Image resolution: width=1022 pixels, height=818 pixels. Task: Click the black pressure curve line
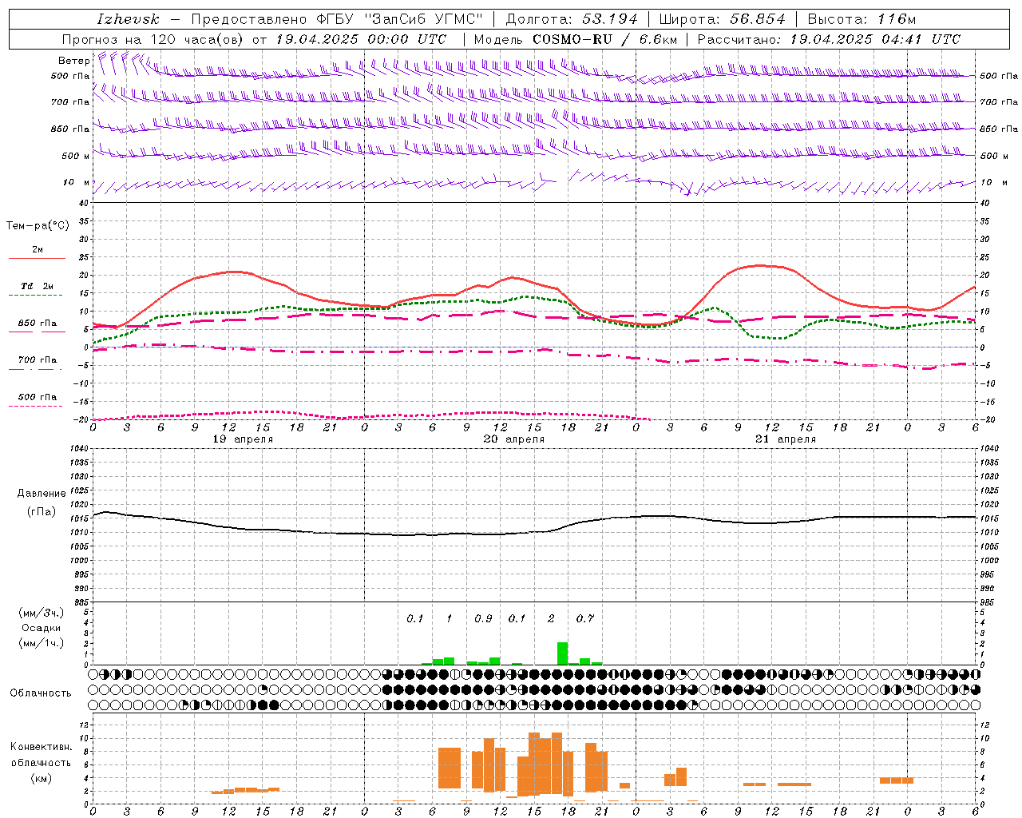[535, 533]
